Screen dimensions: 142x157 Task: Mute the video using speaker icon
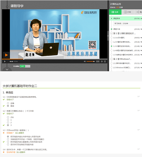tap(85, 61)
